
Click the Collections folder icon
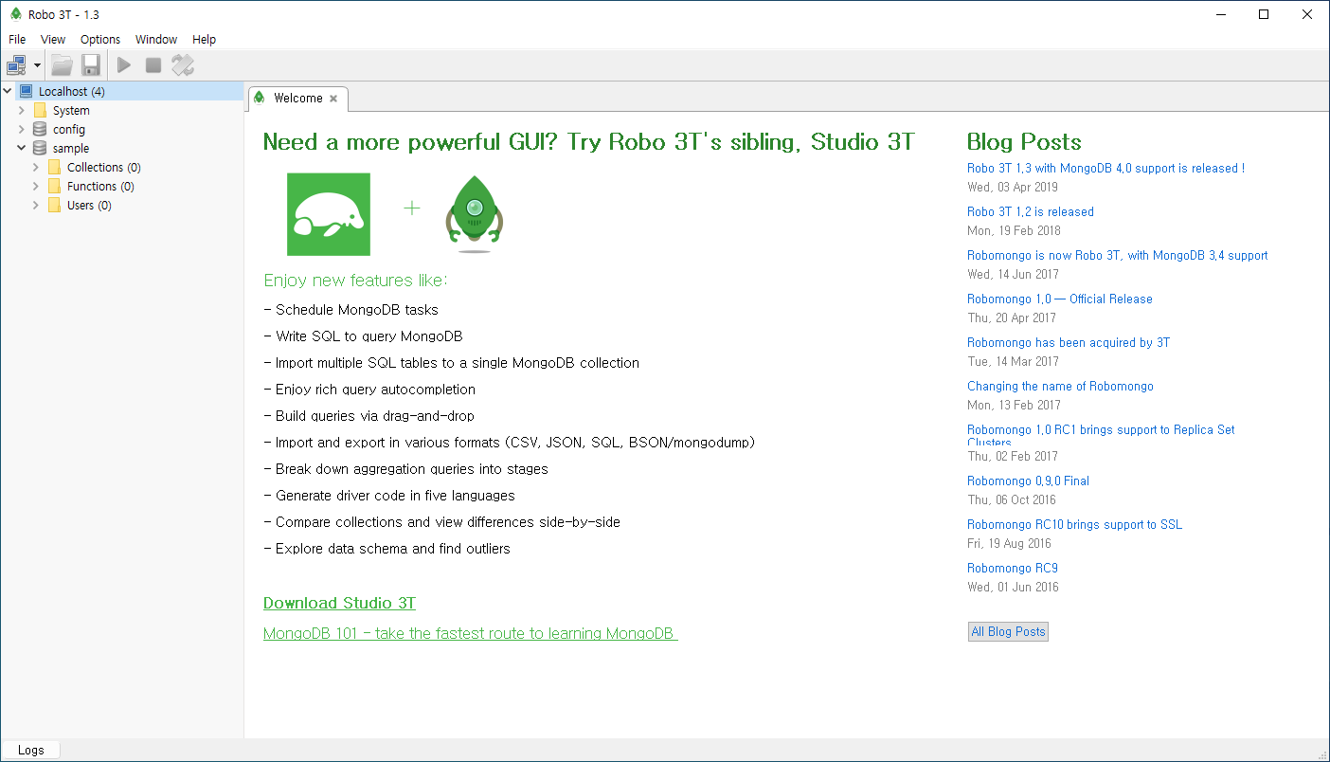coord(54,167)
